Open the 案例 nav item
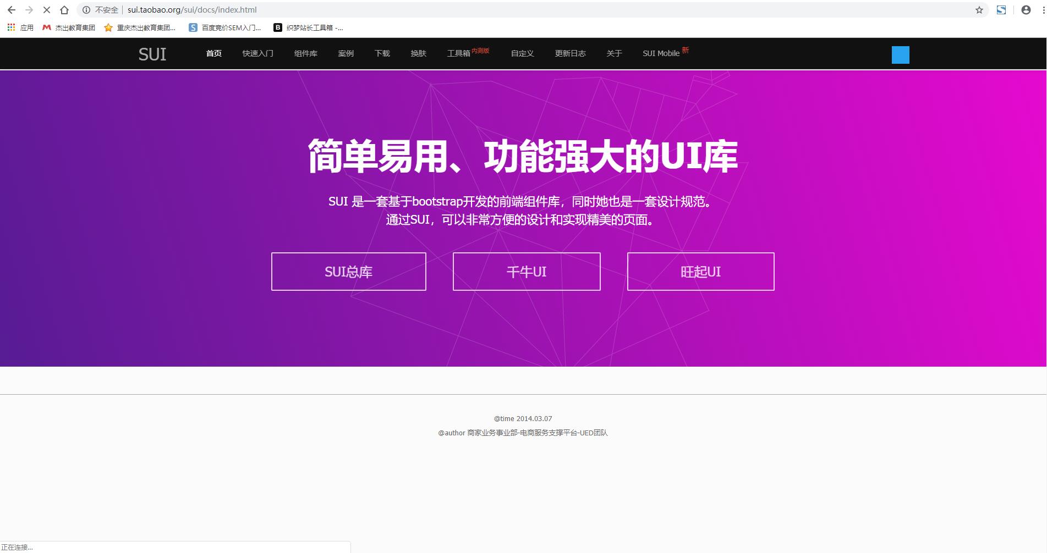Image resolution: width=1047 pixels, height=553 pixels. coord(346,53)
